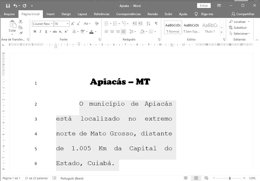The width and height of the screenshot is (260, 181).
Task: Click Substituir to replace text
Action: (238, 28)
